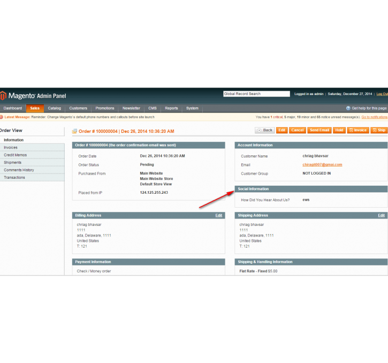Click NOT LOGGED IN customer group value
Screen dimensions: 388x363
tap(317, 173)
